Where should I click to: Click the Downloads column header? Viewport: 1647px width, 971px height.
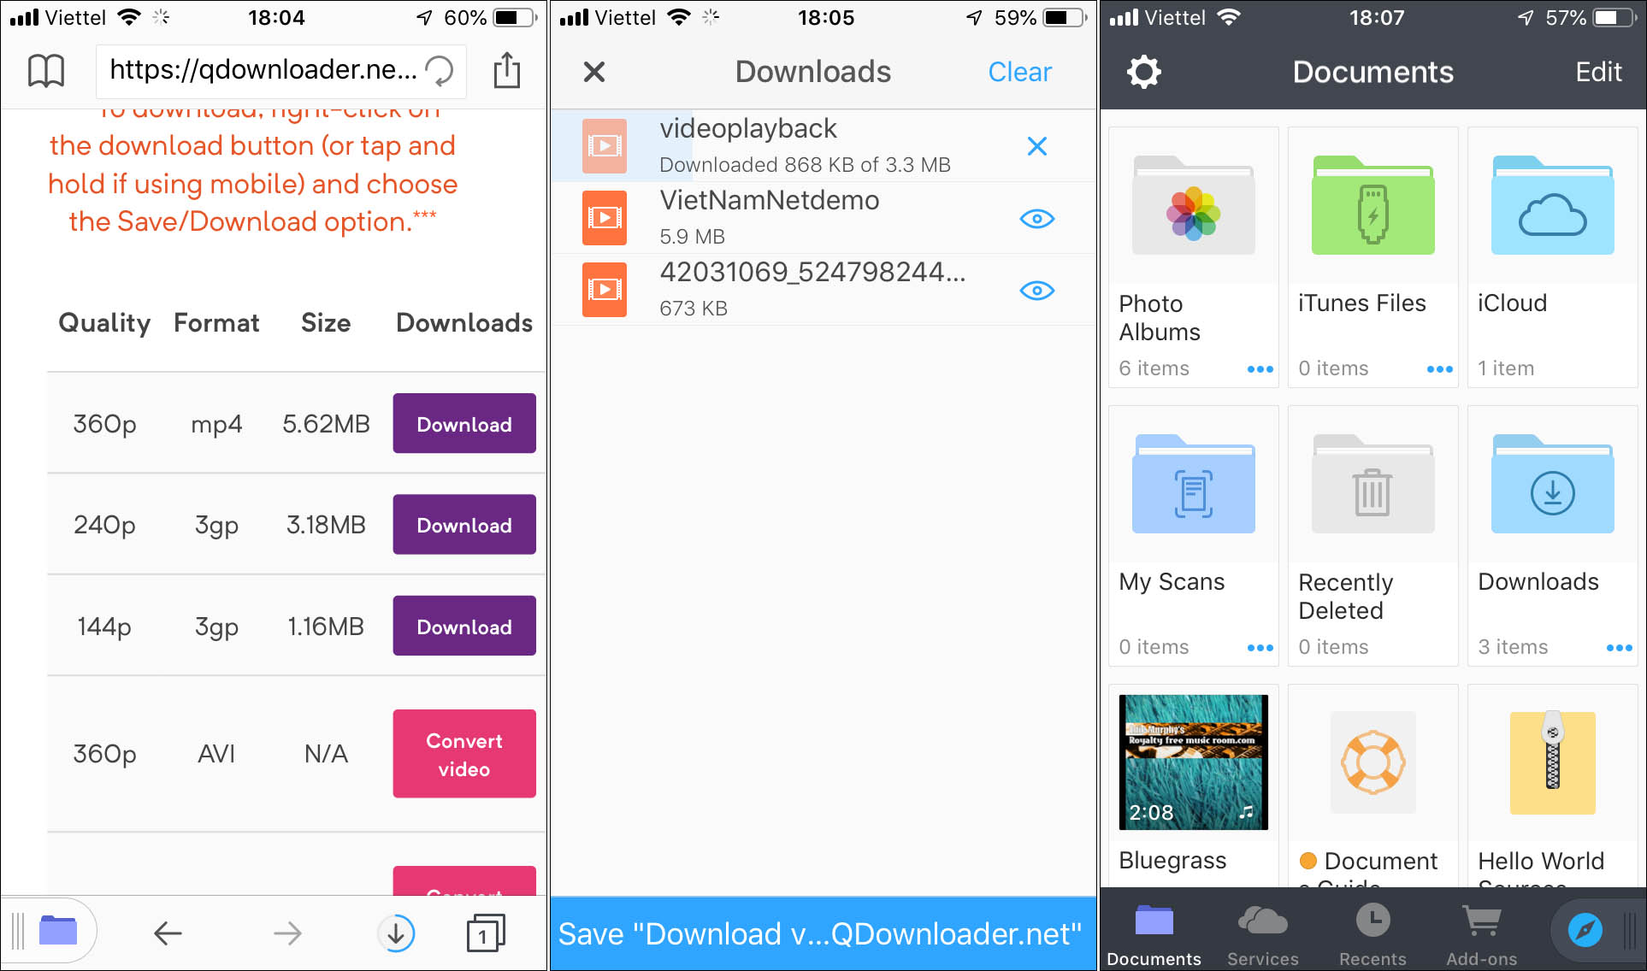464,322
